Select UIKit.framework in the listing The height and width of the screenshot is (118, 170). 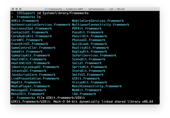(86, 79)
